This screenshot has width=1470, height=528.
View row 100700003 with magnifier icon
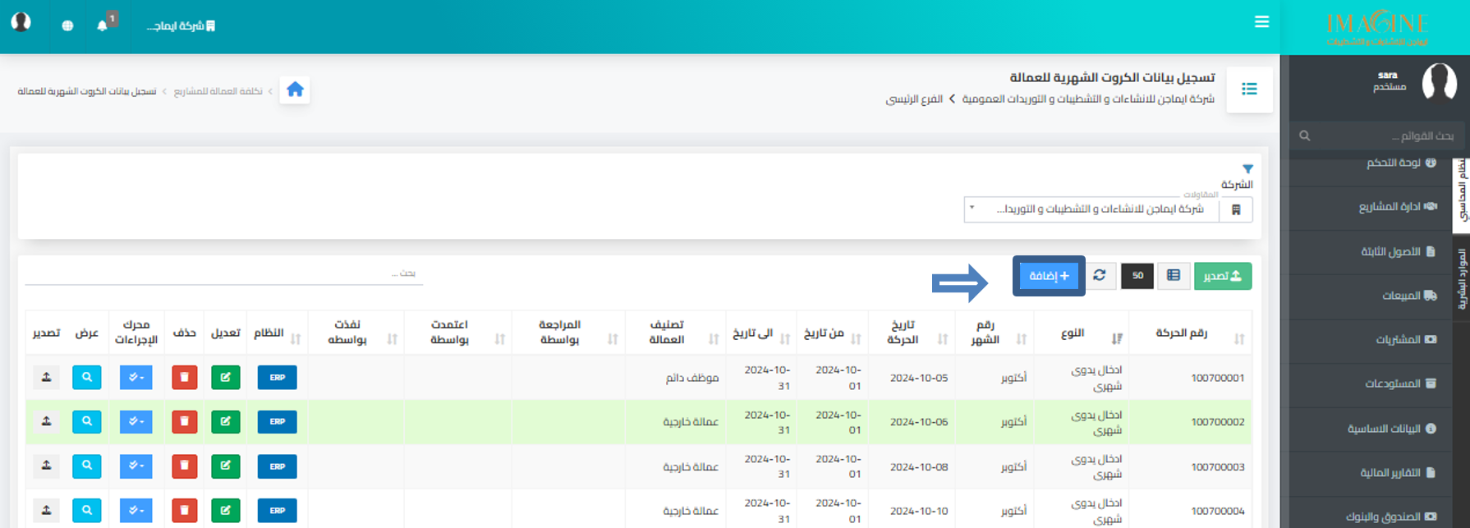tap(87, 466)
